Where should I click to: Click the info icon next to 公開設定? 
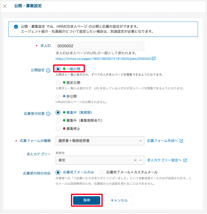click(48, 70)
